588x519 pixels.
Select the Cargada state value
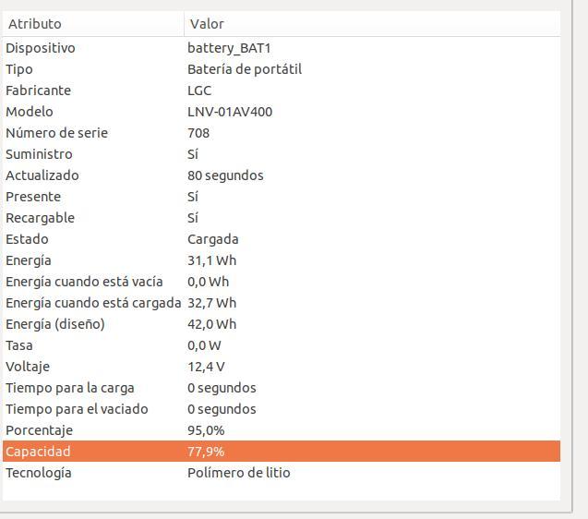pos(213,239)
